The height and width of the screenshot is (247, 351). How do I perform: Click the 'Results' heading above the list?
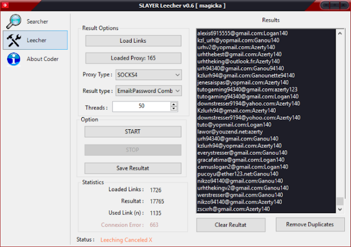271,20
